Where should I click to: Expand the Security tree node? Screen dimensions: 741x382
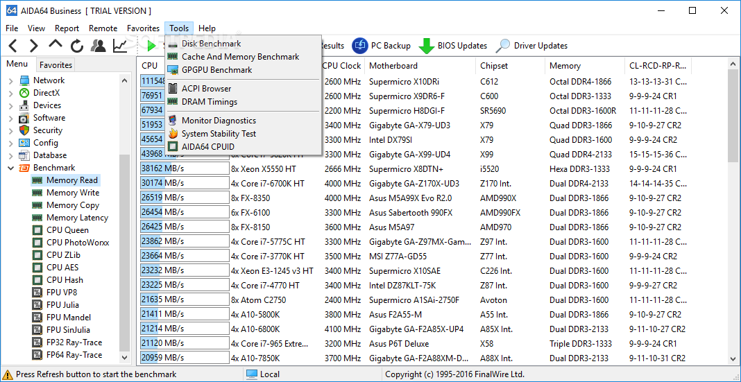tap(10, 130)
